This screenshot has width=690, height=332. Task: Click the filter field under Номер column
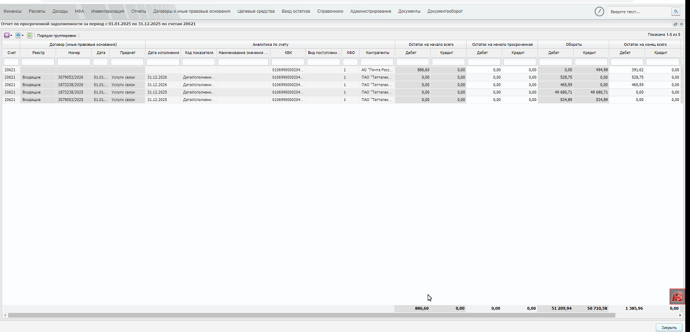click(73, 62)
